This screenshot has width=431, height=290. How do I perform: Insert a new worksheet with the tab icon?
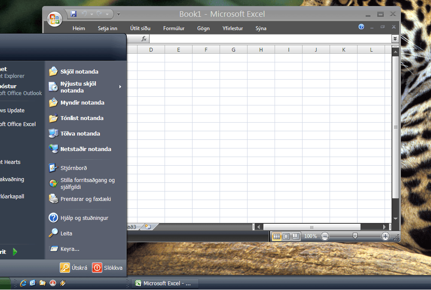tap(148, 226)
